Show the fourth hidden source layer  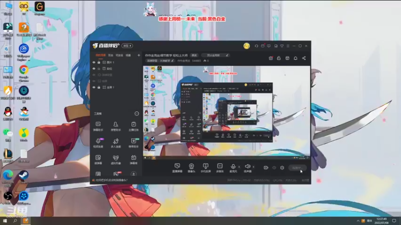tap(94, 81)
